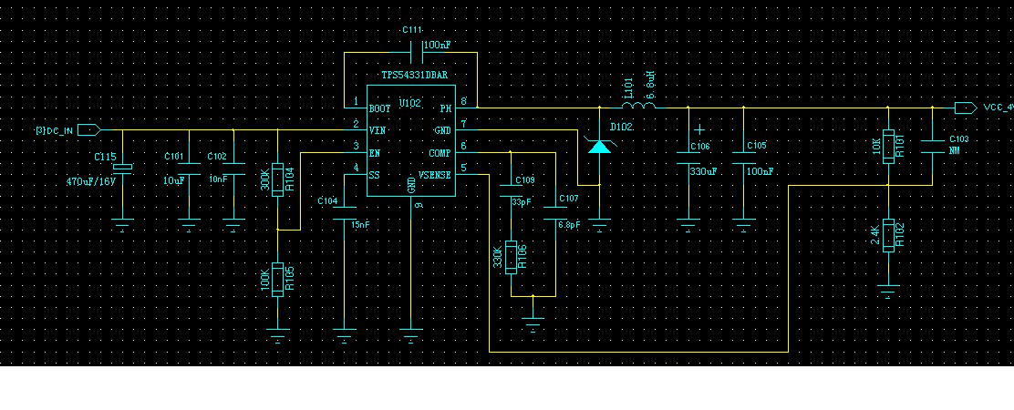Click the ground symbol below R102
The image size is (1014, 410).
[x=888, y=289]
